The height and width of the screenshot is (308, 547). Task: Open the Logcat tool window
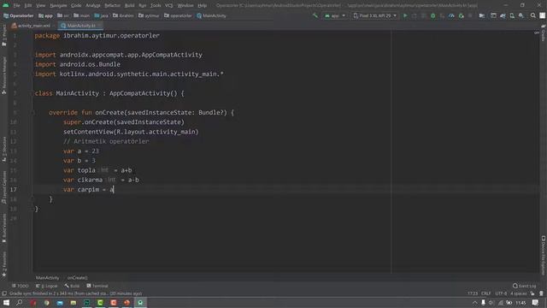pos(46,286)
